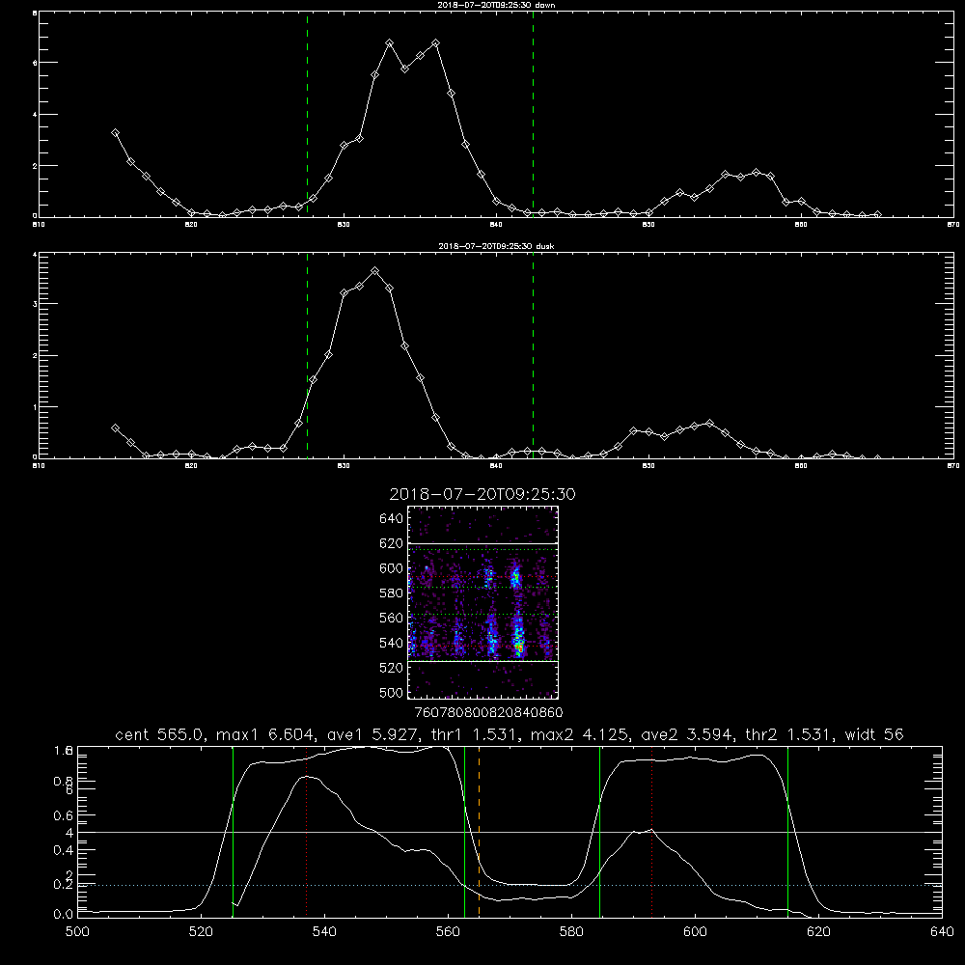This screenshot has width=965, height=965.
Task: Click the y-axis label 500 beside the spectrogram
Action: point(391,692)
